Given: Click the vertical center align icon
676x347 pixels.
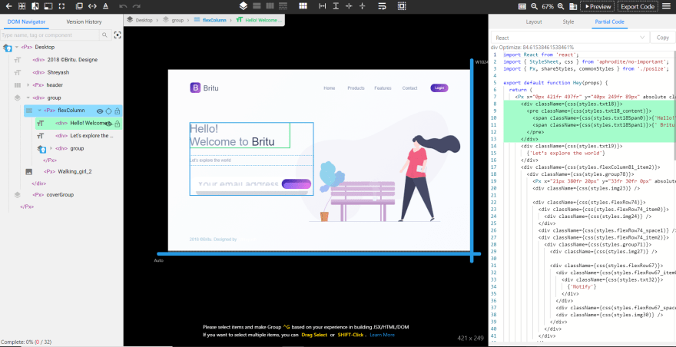Looking at the screenshot, I should coord(362,6).
